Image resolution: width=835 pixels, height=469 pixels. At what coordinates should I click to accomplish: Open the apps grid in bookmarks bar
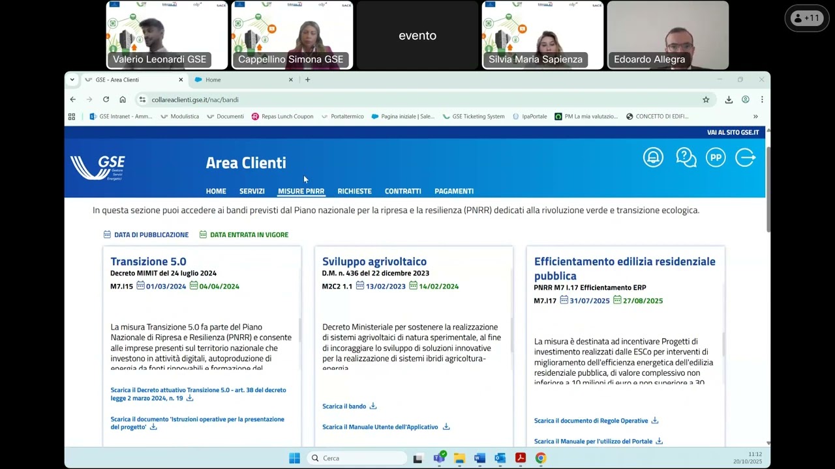click(x=72, y=117)
